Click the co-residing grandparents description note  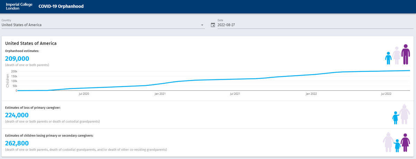pyautogui.click(x=86, y=150)
